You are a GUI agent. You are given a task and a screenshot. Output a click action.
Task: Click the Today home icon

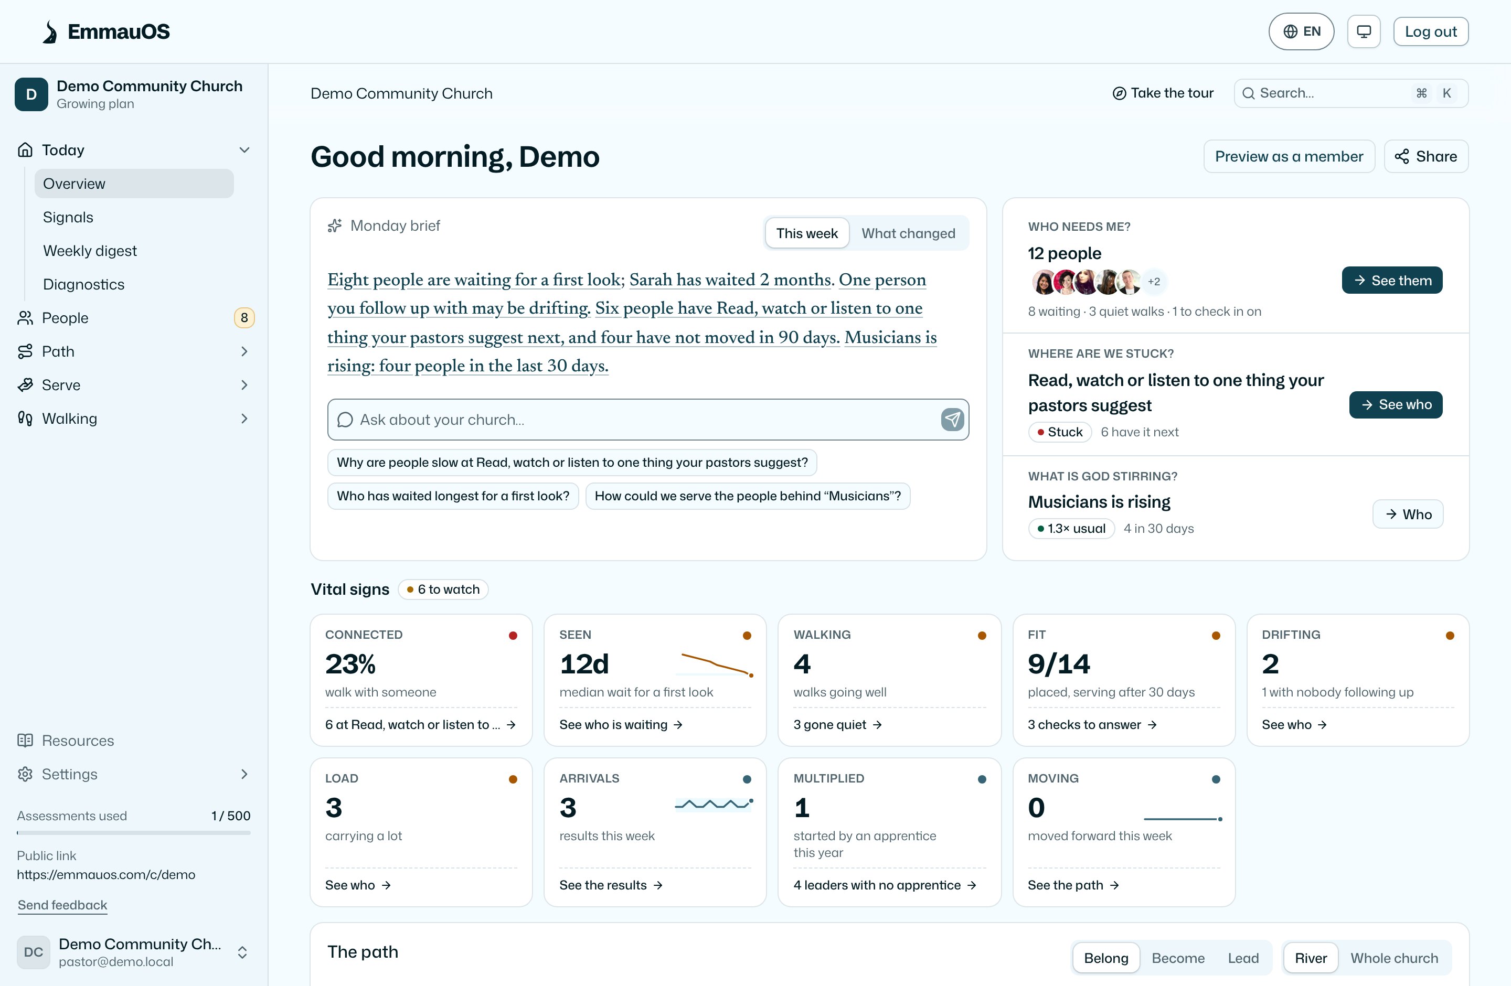tap(25, 150)
